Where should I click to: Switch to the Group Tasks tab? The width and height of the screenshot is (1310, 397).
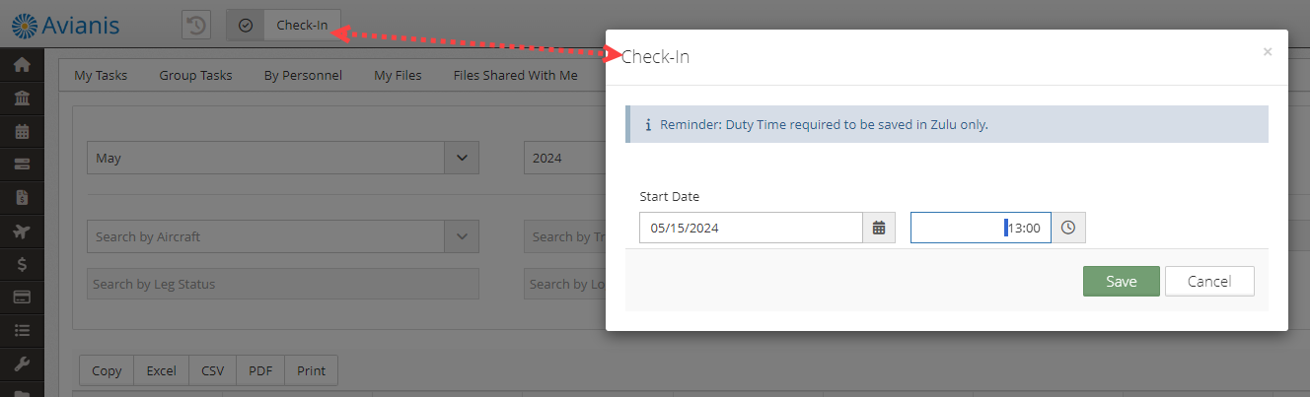(x=195, y=75)
